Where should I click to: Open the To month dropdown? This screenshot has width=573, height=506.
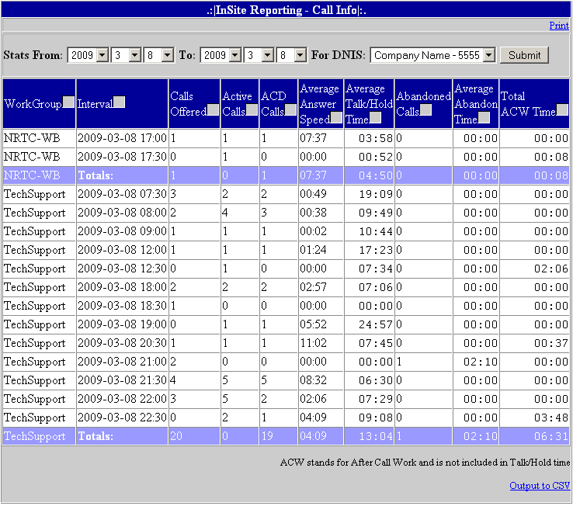[x=259, y=55]
